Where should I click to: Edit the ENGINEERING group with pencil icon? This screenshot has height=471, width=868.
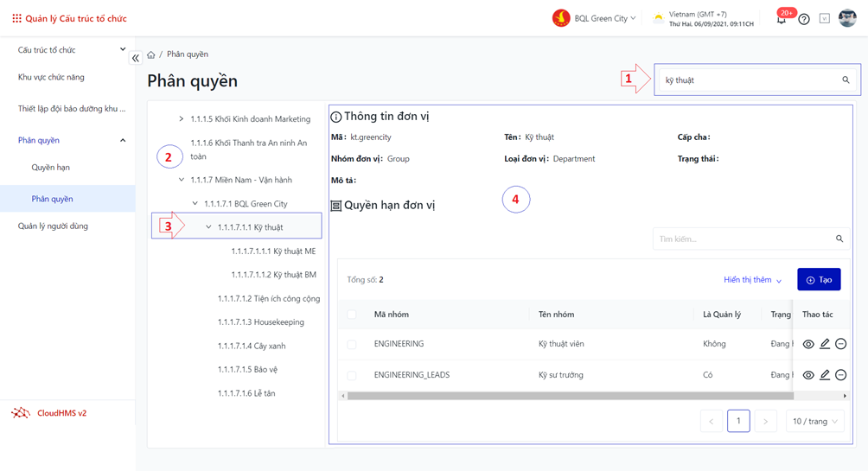[825, 344]
